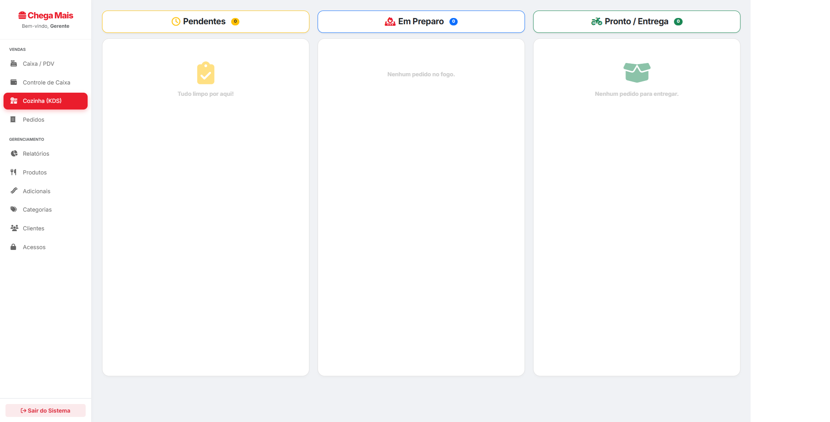Viewport: 830px width, 422px height.
Task: Click the wallet icon beside Controle de Caixa
Action: pos(14,82)
